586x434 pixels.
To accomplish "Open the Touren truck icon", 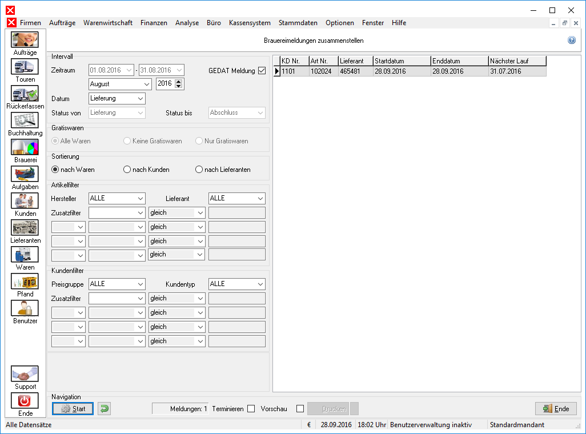I will [x=25, y=67].
